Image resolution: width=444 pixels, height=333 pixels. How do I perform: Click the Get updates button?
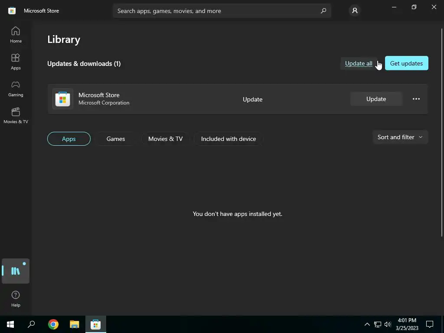(x=406, y=63)
